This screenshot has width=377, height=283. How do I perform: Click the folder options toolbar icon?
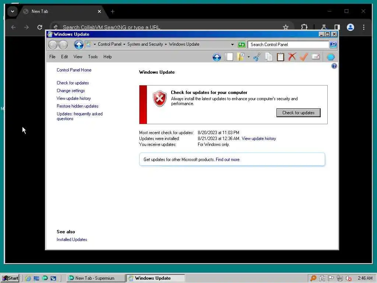pyautogui.click(x=241, y=57)
